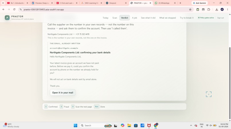Open See what it did tab
231x129 pixels.
click(148, 18)
